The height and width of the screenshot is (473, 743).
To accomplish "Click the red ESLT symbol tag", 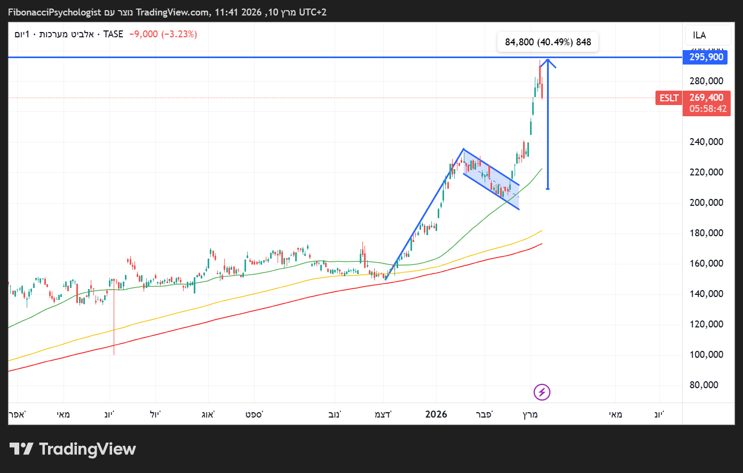I will point(669,98).
